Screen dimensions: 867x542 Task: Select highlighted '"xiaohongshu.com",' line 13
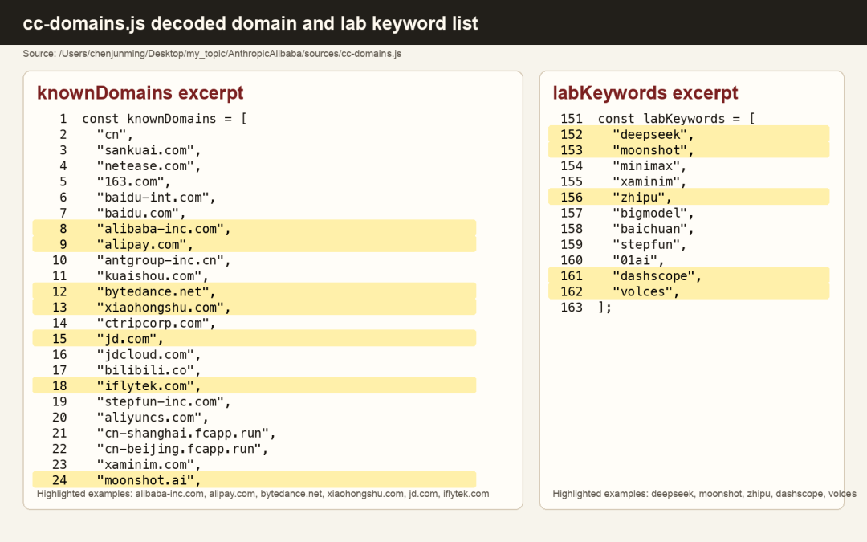254,307
